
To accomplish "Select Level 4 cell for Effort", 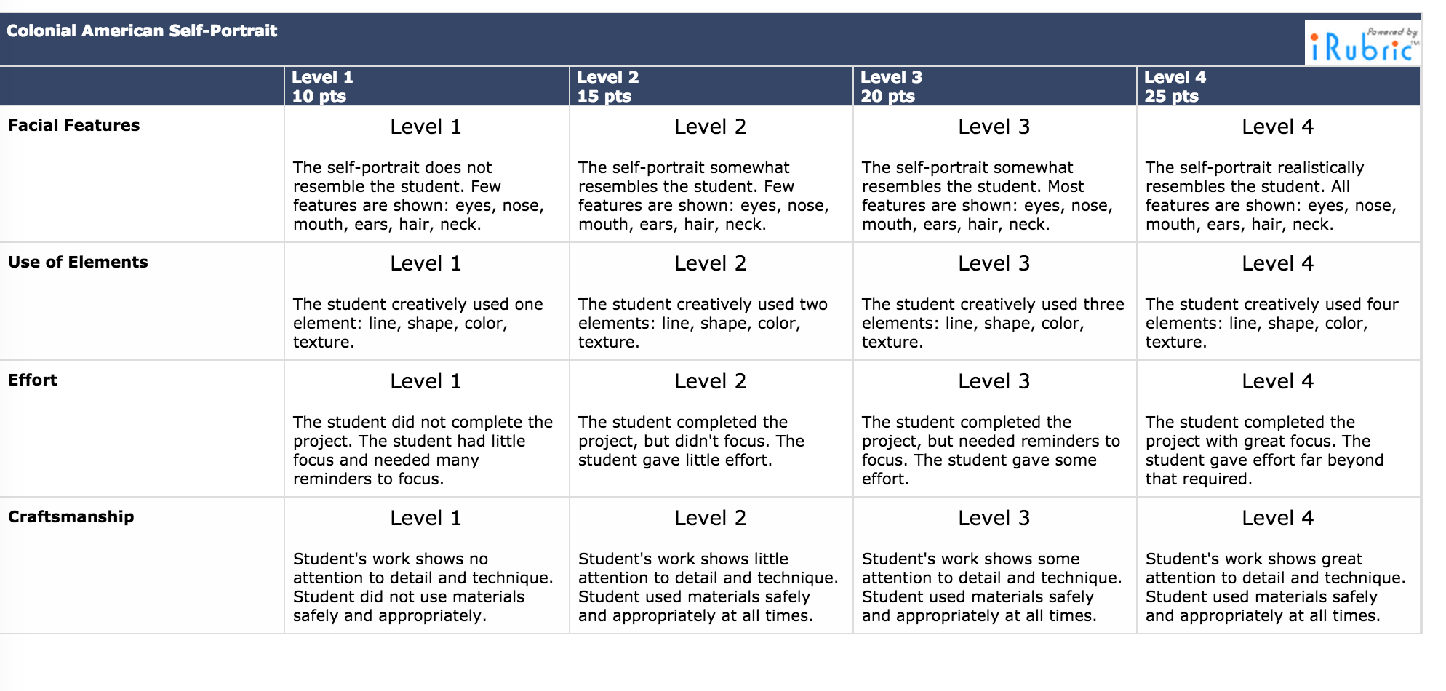I will [1277, 429].
